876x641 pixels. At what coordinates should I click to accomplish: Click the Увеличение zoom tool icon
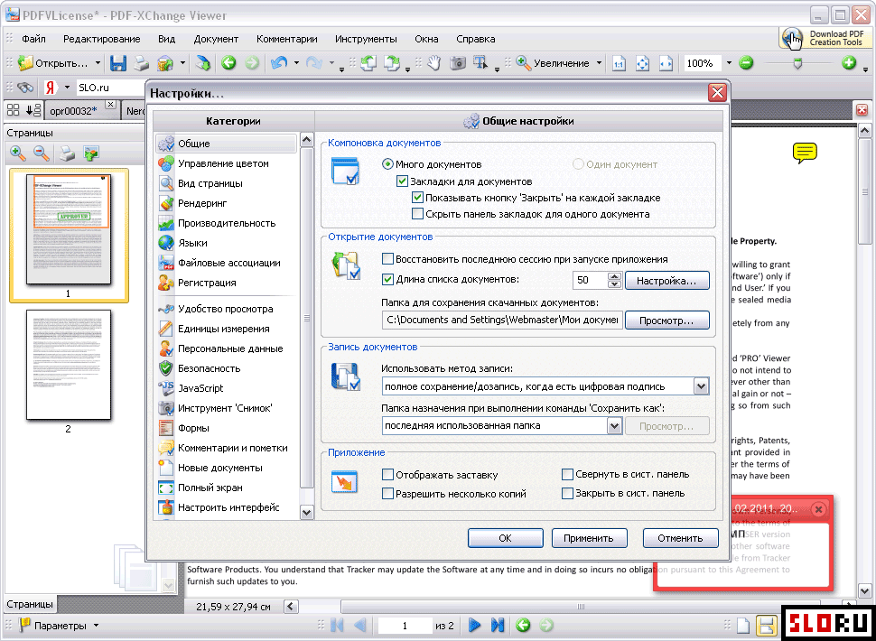coord(524,63)
